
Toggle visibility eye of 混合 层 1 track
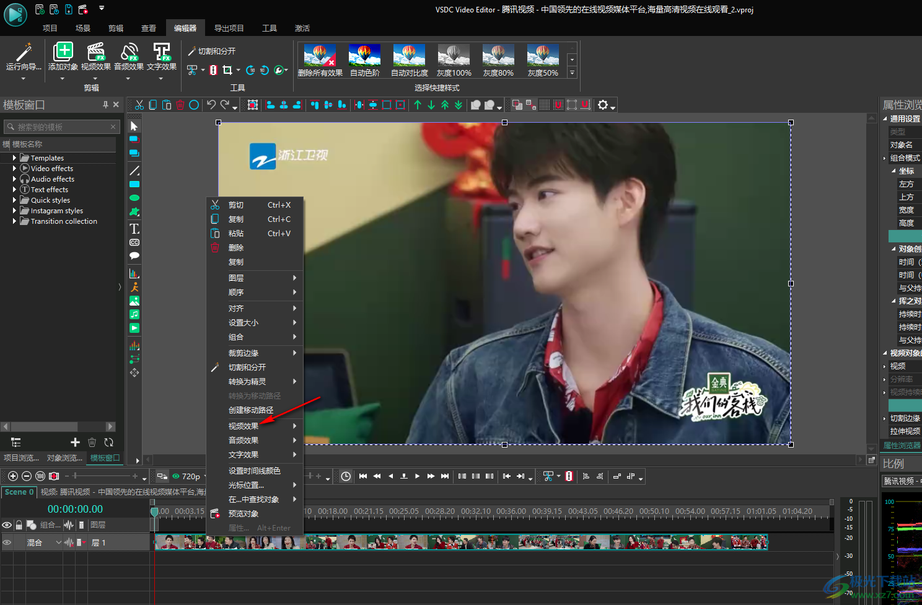(x=7, y=542)
